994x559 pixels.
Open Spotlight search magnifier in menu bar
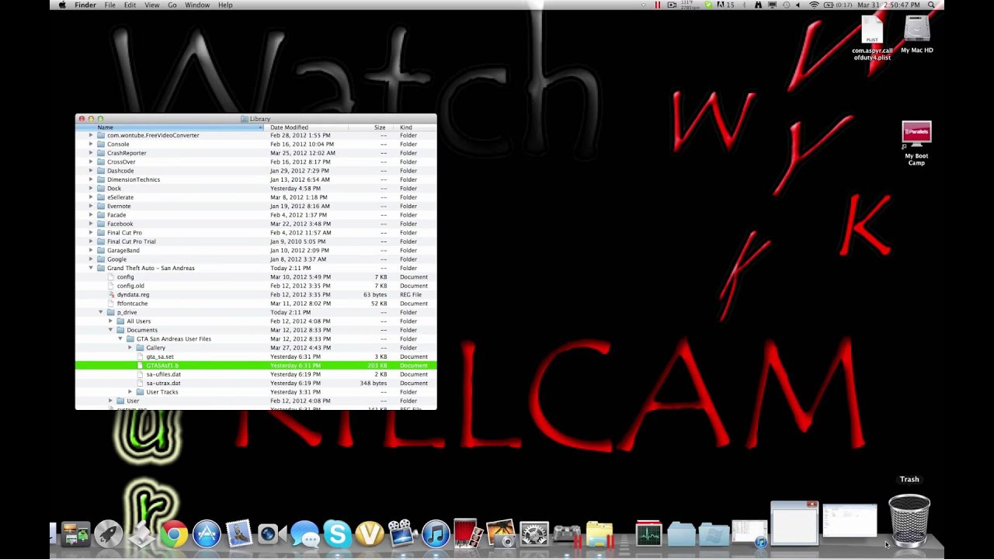pos(931,5)
